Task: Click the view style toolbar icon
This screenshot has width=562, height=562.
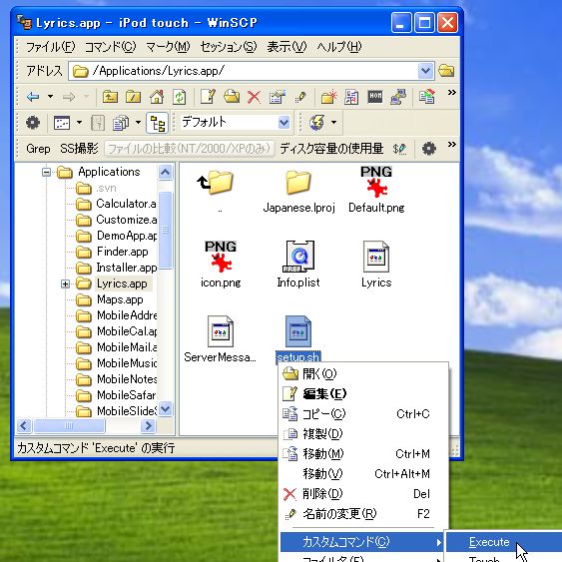Action: [62, 123]
